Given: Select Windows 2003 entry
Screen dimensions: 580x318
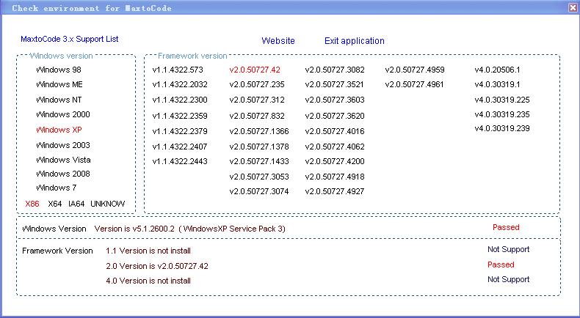Looking at the screenshot, I should coord(63,145).
